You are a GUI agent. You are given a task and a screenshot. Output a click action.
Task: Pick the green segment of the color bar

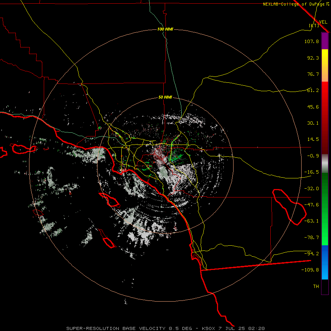[325, 209]
